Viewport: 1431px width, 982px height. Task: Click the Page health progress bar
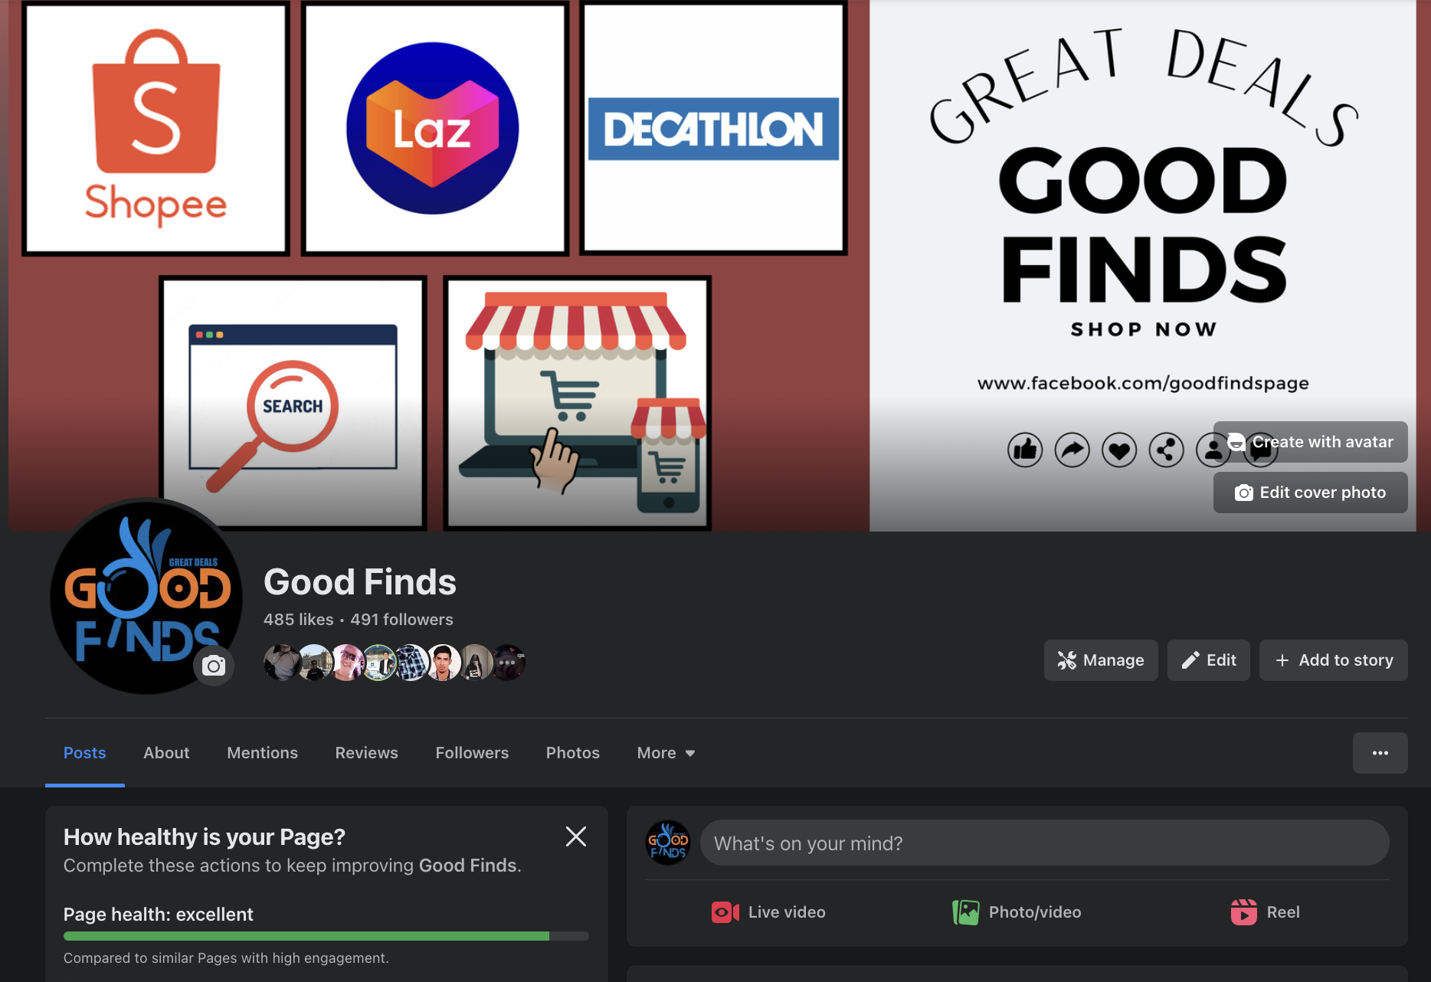(326, 936)
